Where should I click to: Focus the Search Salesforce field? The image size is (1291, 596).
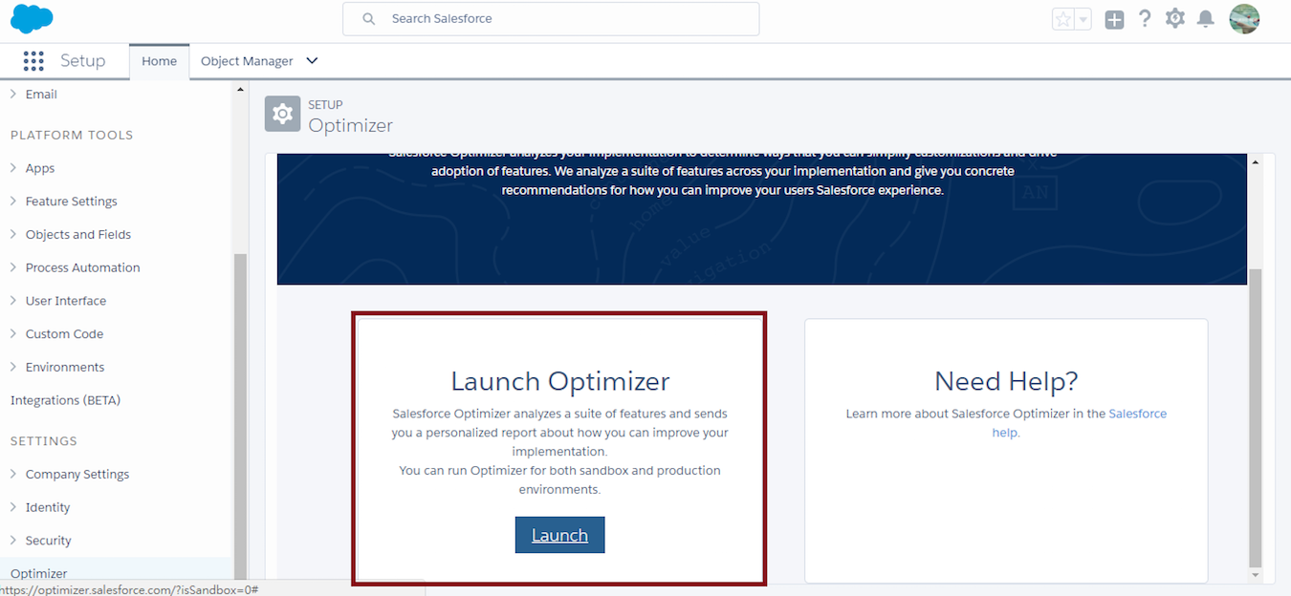551,19
